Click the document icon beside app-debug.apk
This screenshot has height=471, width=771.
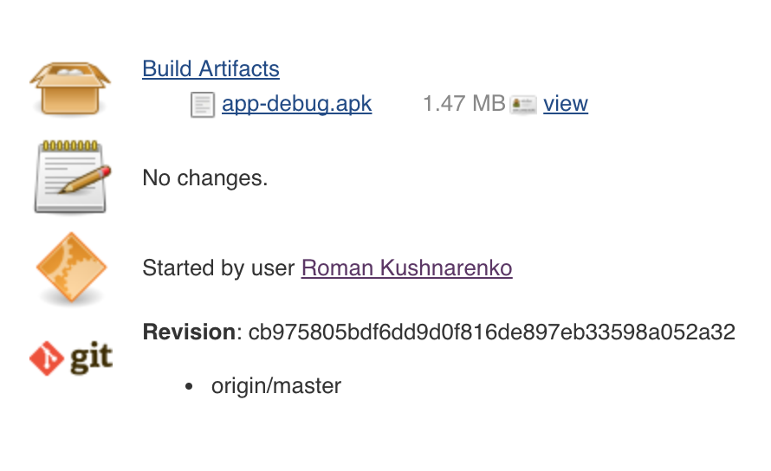(202, 106)
